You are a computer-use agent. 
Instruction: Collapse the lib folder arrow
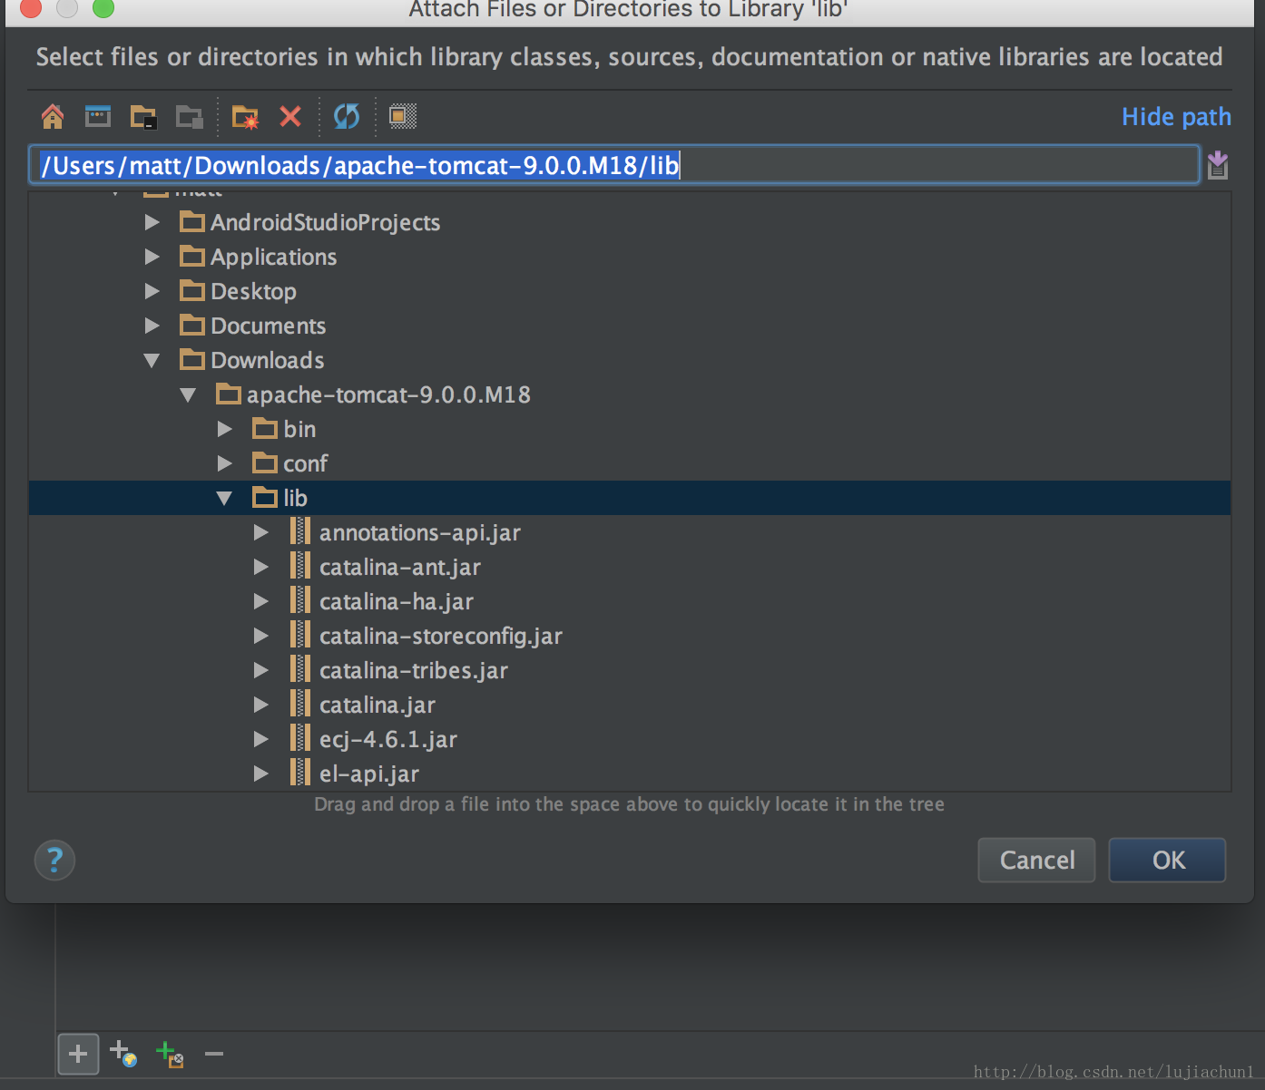(x=225, y=498)
